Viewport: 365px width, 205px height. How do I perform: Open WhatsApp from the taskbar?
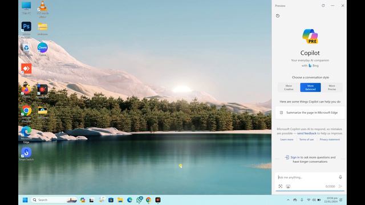click(x=139, y=200)
